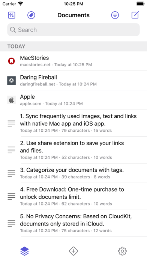The width and height of the screenshot is (147, 262).
Task: Open the Daring Fireball entry
Action: click(x=73, y=81)
